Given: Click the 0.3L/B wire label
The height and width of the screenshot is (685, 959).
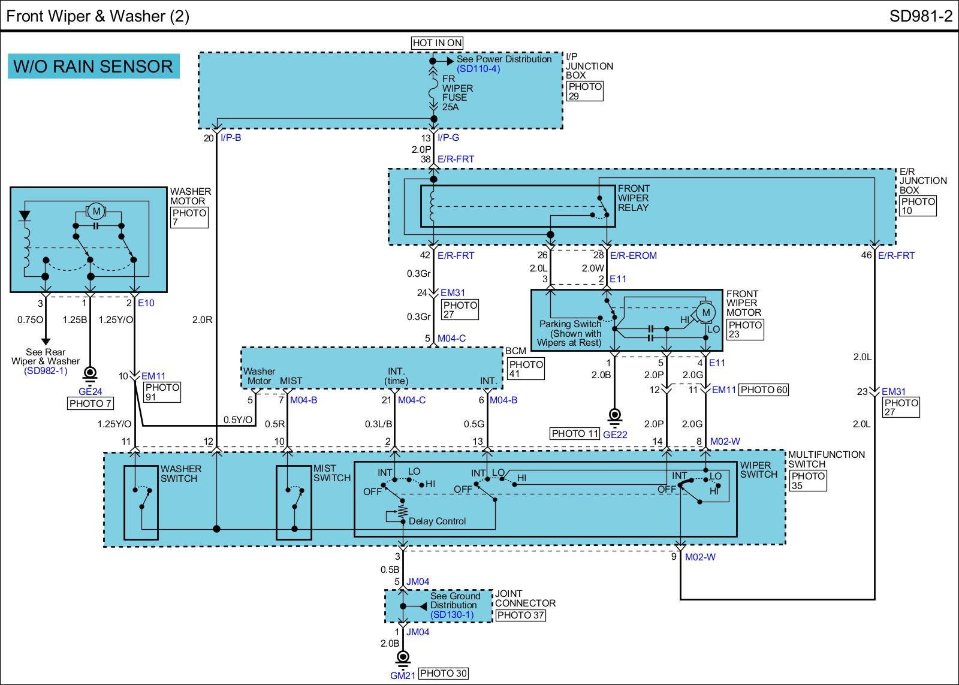Looking at the screenshot, I should [x=379, y=424].
